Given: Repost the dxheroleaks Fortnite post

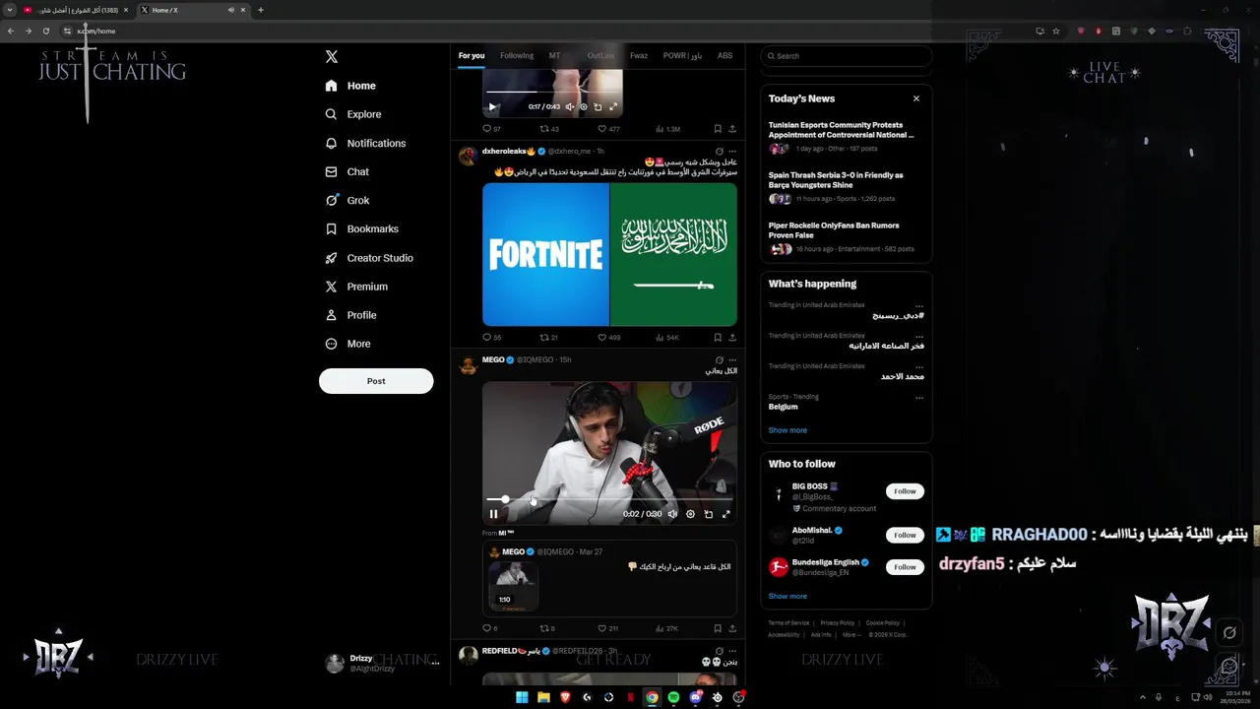Looking at the screenshot, I should (548, 338).
